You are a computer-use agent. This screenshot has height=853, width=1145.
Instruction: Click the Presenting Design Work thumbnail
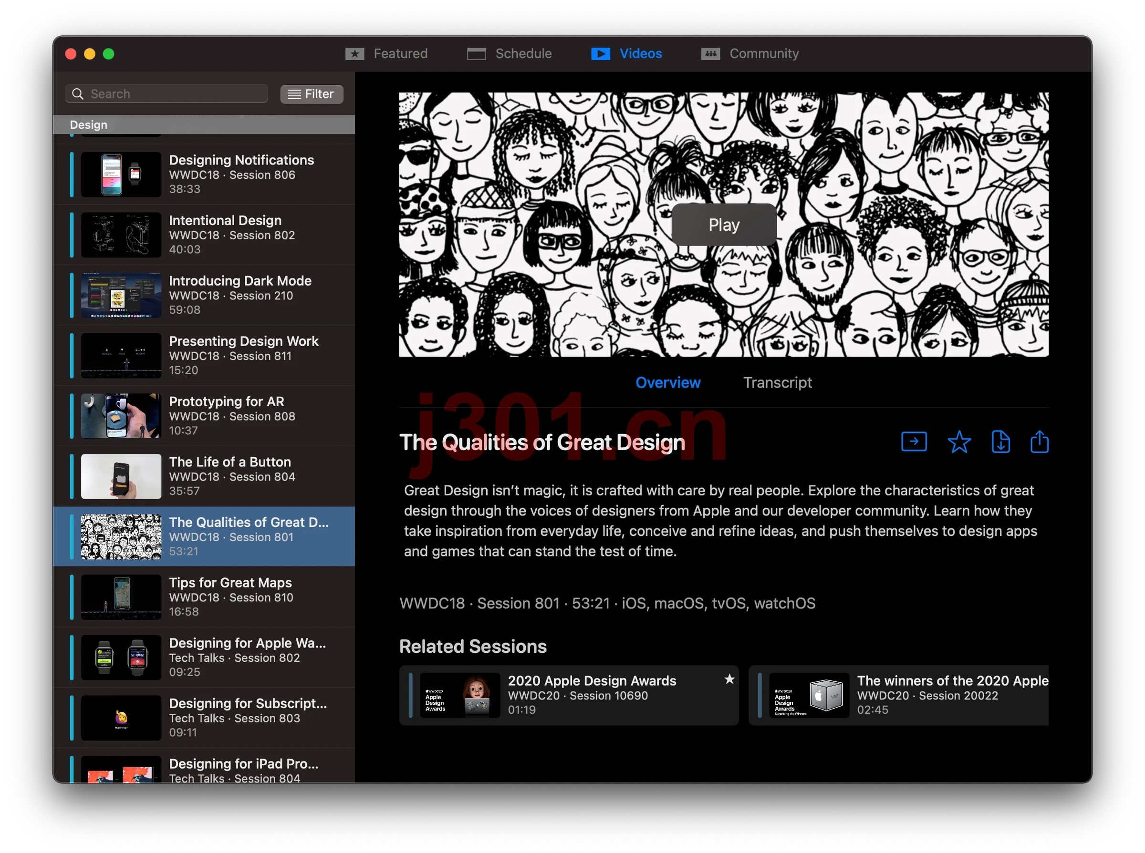click(x=121, y=356)
